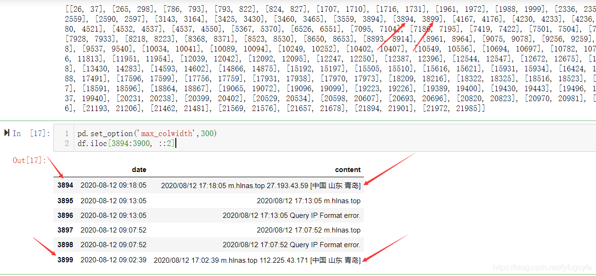Click the date cell in row 3897
596x276 pixels.
tap(113, 230)
